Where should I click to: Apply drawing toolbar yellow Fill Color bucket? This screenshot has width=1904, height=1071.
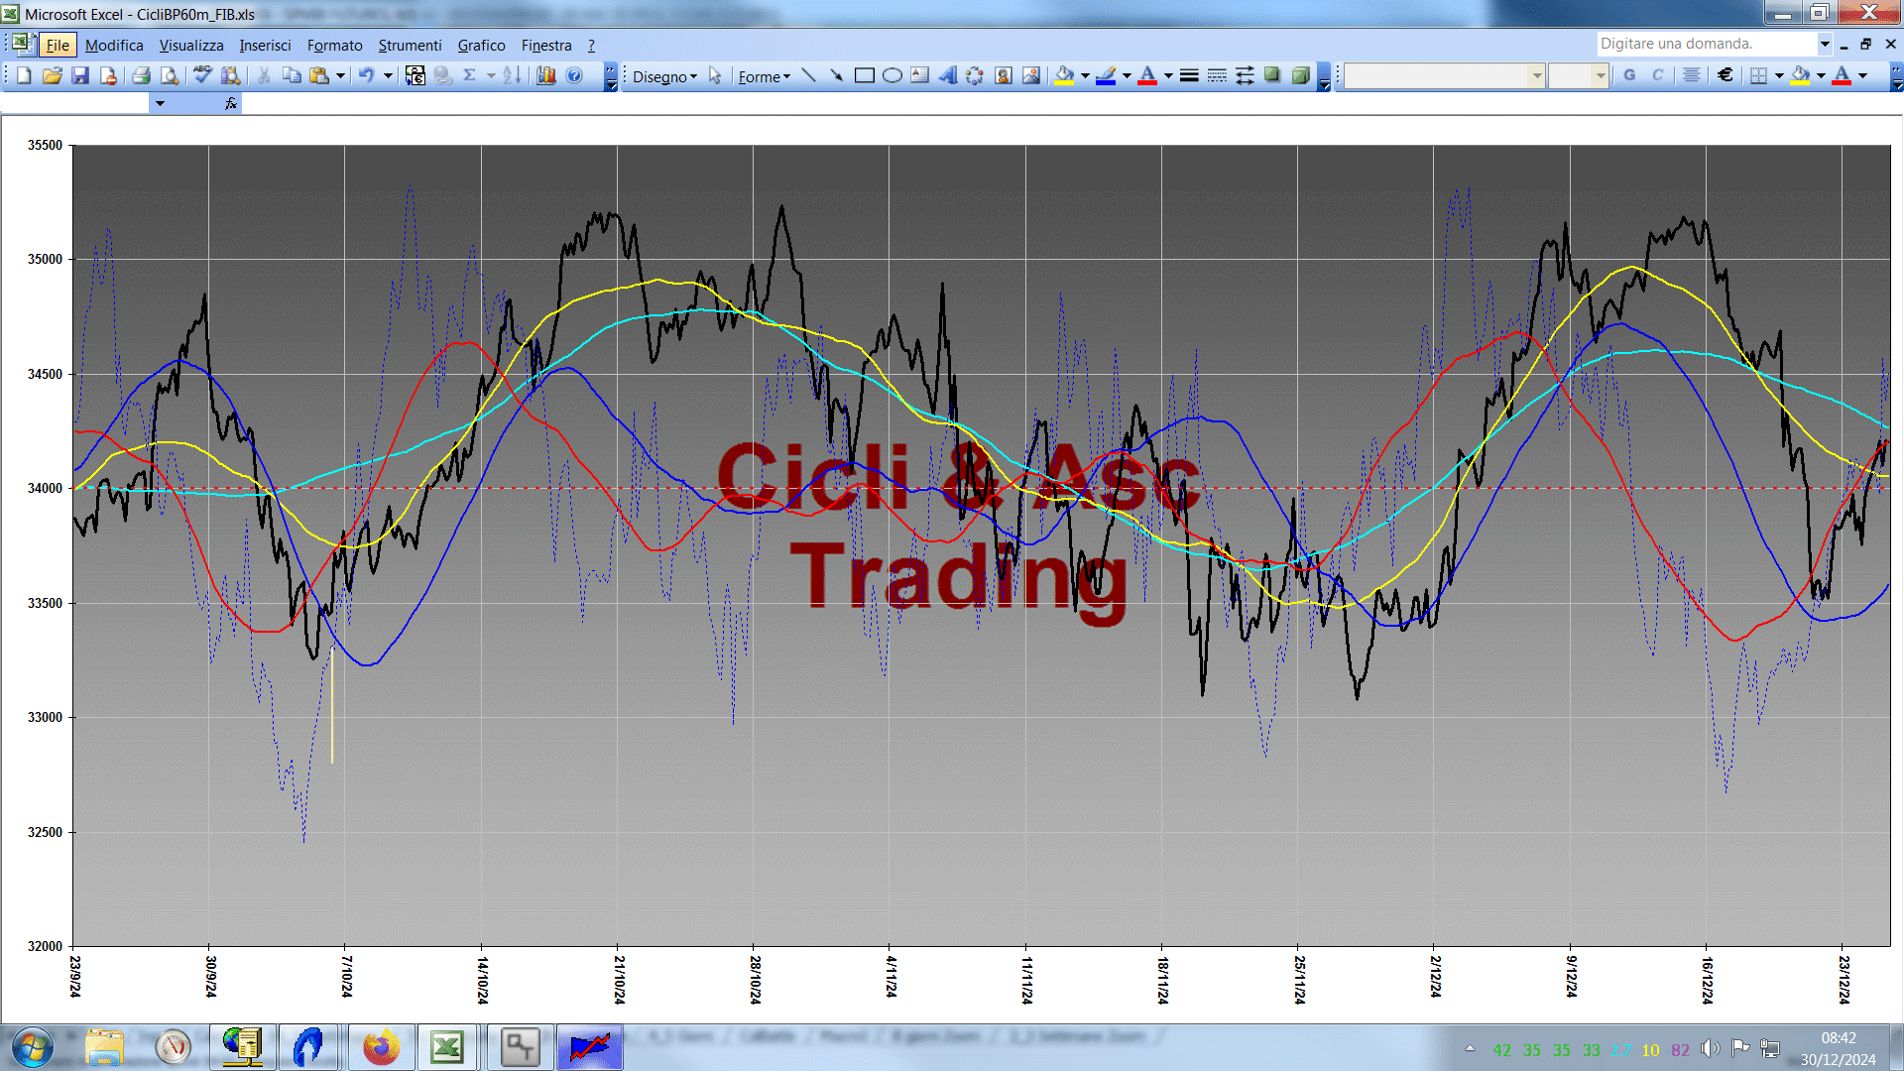click(1064, 75)
